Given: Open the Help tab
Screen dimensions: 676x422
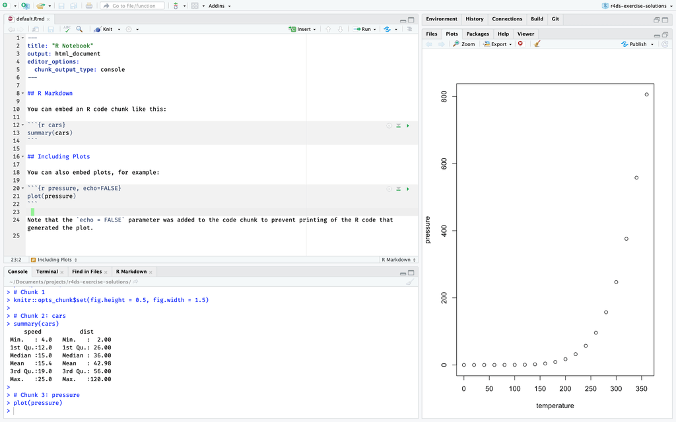Looking at the screenshot, I should pos(503,34).
